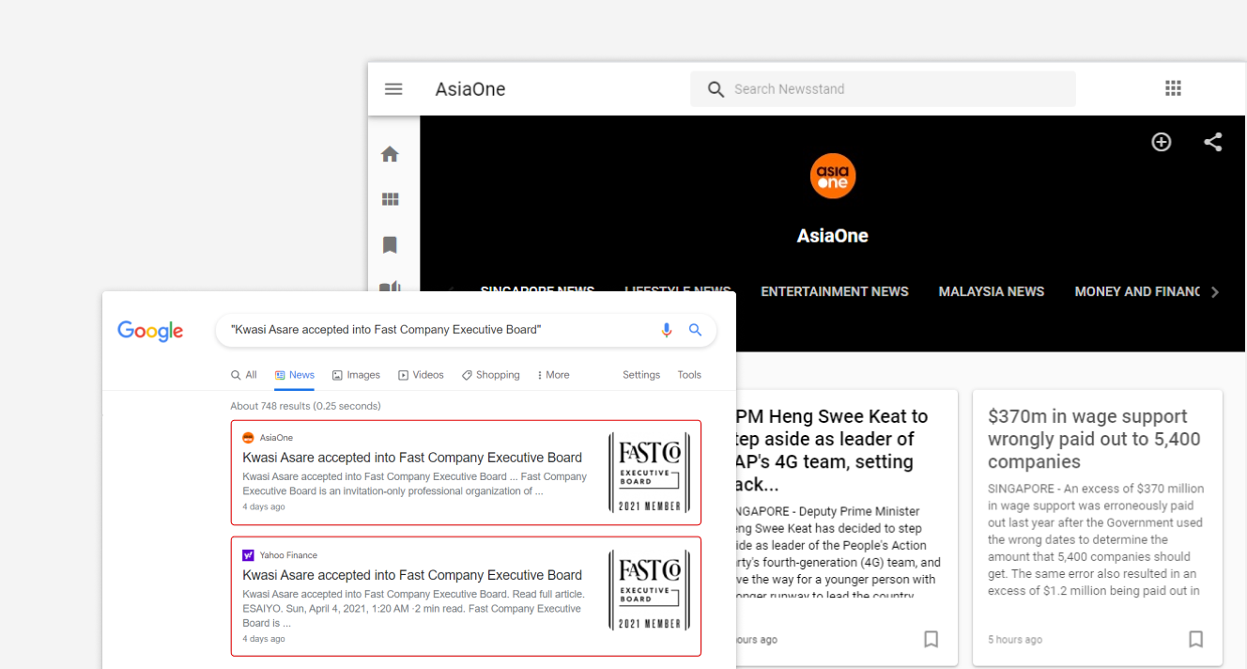Start voice search with the microphone icon
Viewport: 1247px width, 669px height.
tap(667, 330)
